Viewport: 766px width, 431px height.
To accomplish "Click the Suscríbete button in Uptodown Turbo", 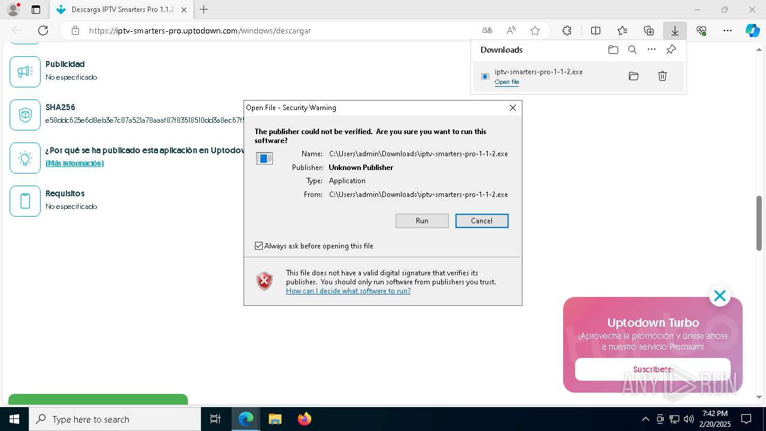I will pyautogui.click(x=653, y=369).
